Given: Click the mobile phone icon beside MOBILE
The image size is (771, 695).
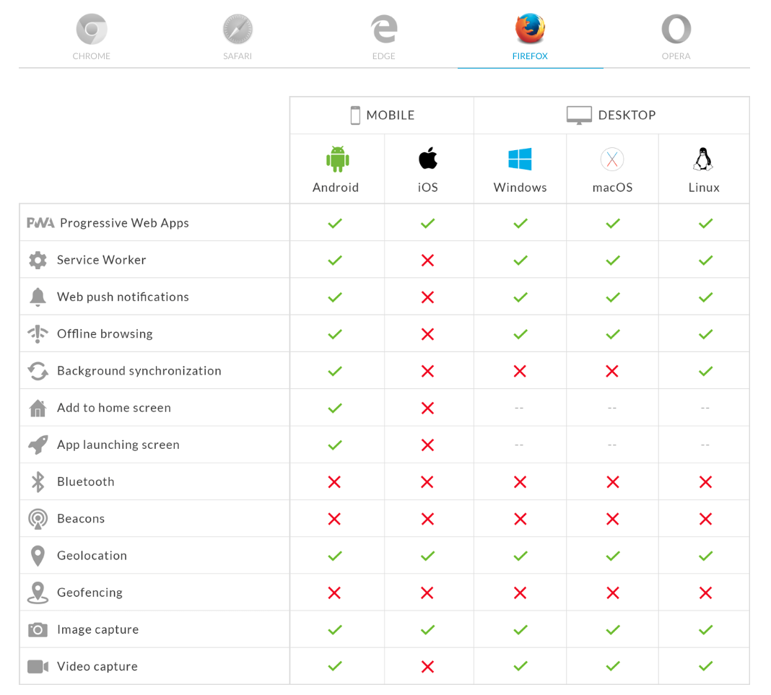Looking at the screenshot, I should [x=355, y=115].
